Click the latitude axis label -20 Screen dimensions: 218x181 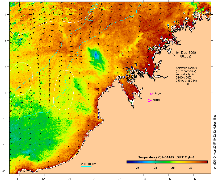(x=4, y=171)
